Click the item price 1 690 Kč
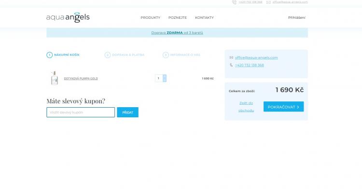362x196 pixels. (208, 79)
